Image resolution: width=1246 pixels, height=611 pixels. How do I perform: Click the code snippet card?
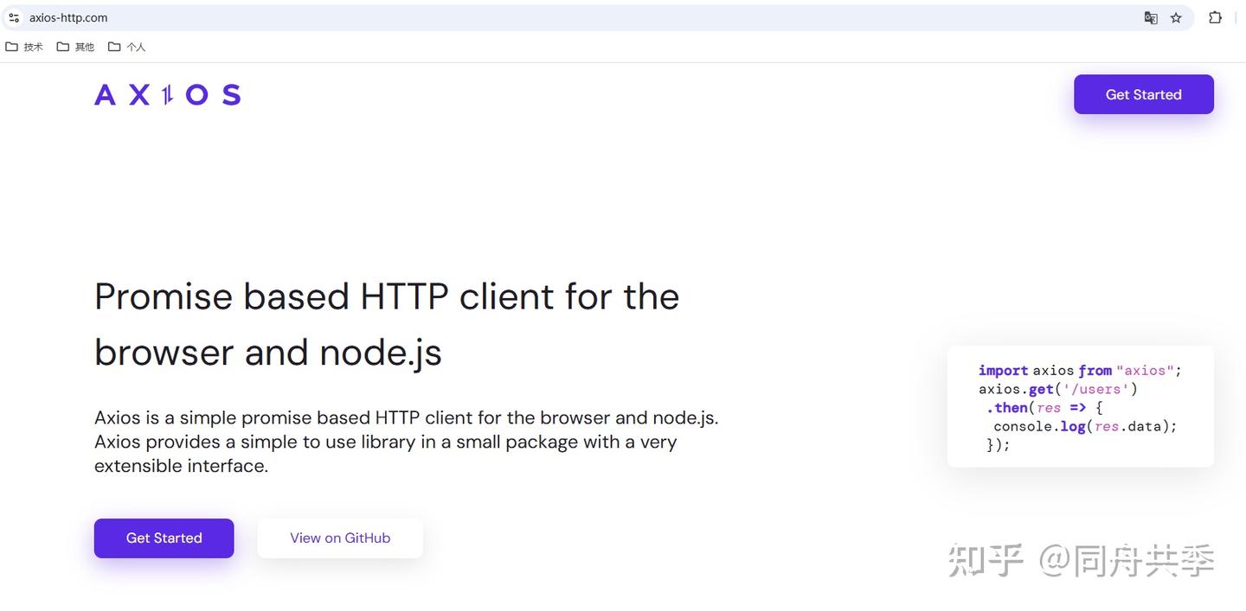1080,407
